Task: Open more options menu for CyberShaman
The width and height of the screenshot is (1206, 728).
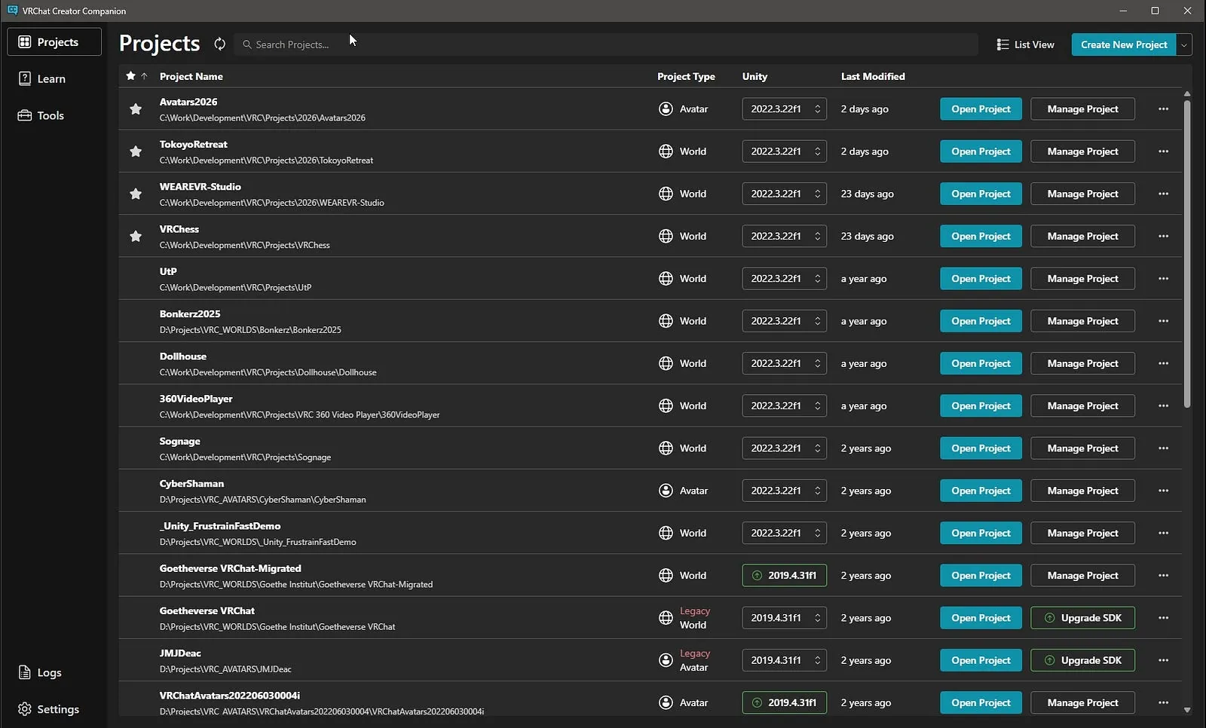Action: [1163, 491]
